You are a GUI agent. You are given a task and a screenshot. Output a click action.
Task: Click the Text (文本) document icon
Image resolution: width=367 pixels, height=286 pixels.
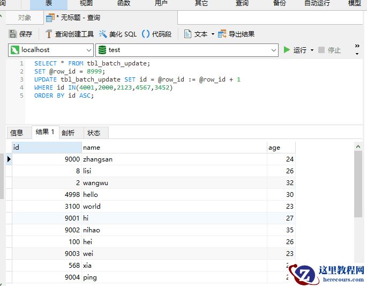188,34
